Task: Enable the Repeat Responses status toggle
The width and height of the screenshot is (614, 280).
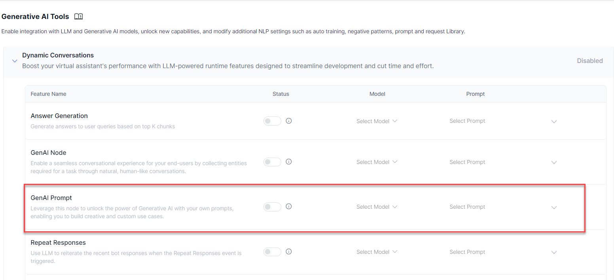Action: point(272,252)
